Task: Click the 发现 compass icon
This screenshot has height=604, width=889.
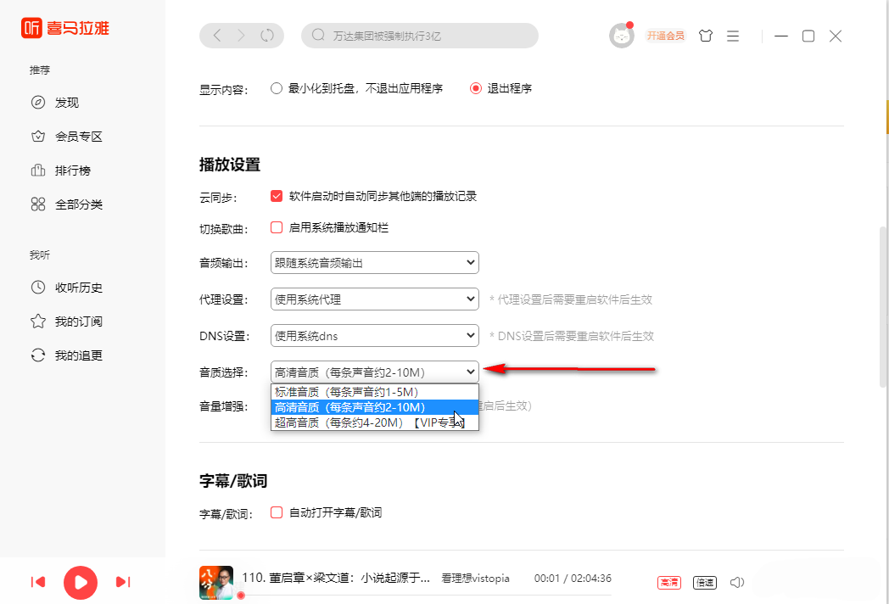Action: pos(38,103)
